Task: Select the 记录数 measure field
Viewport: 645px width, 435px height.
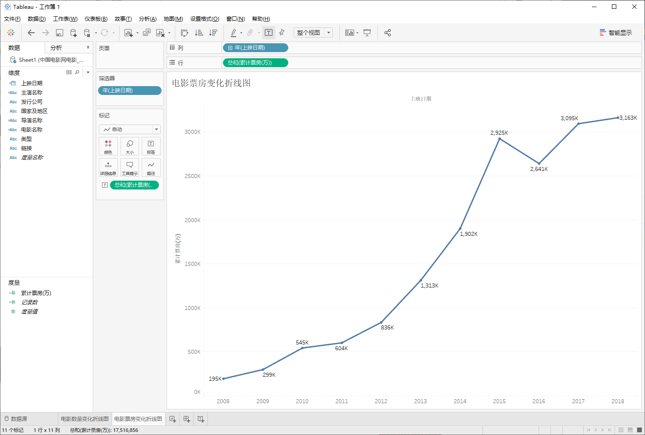Action: (x=29, y=302)
